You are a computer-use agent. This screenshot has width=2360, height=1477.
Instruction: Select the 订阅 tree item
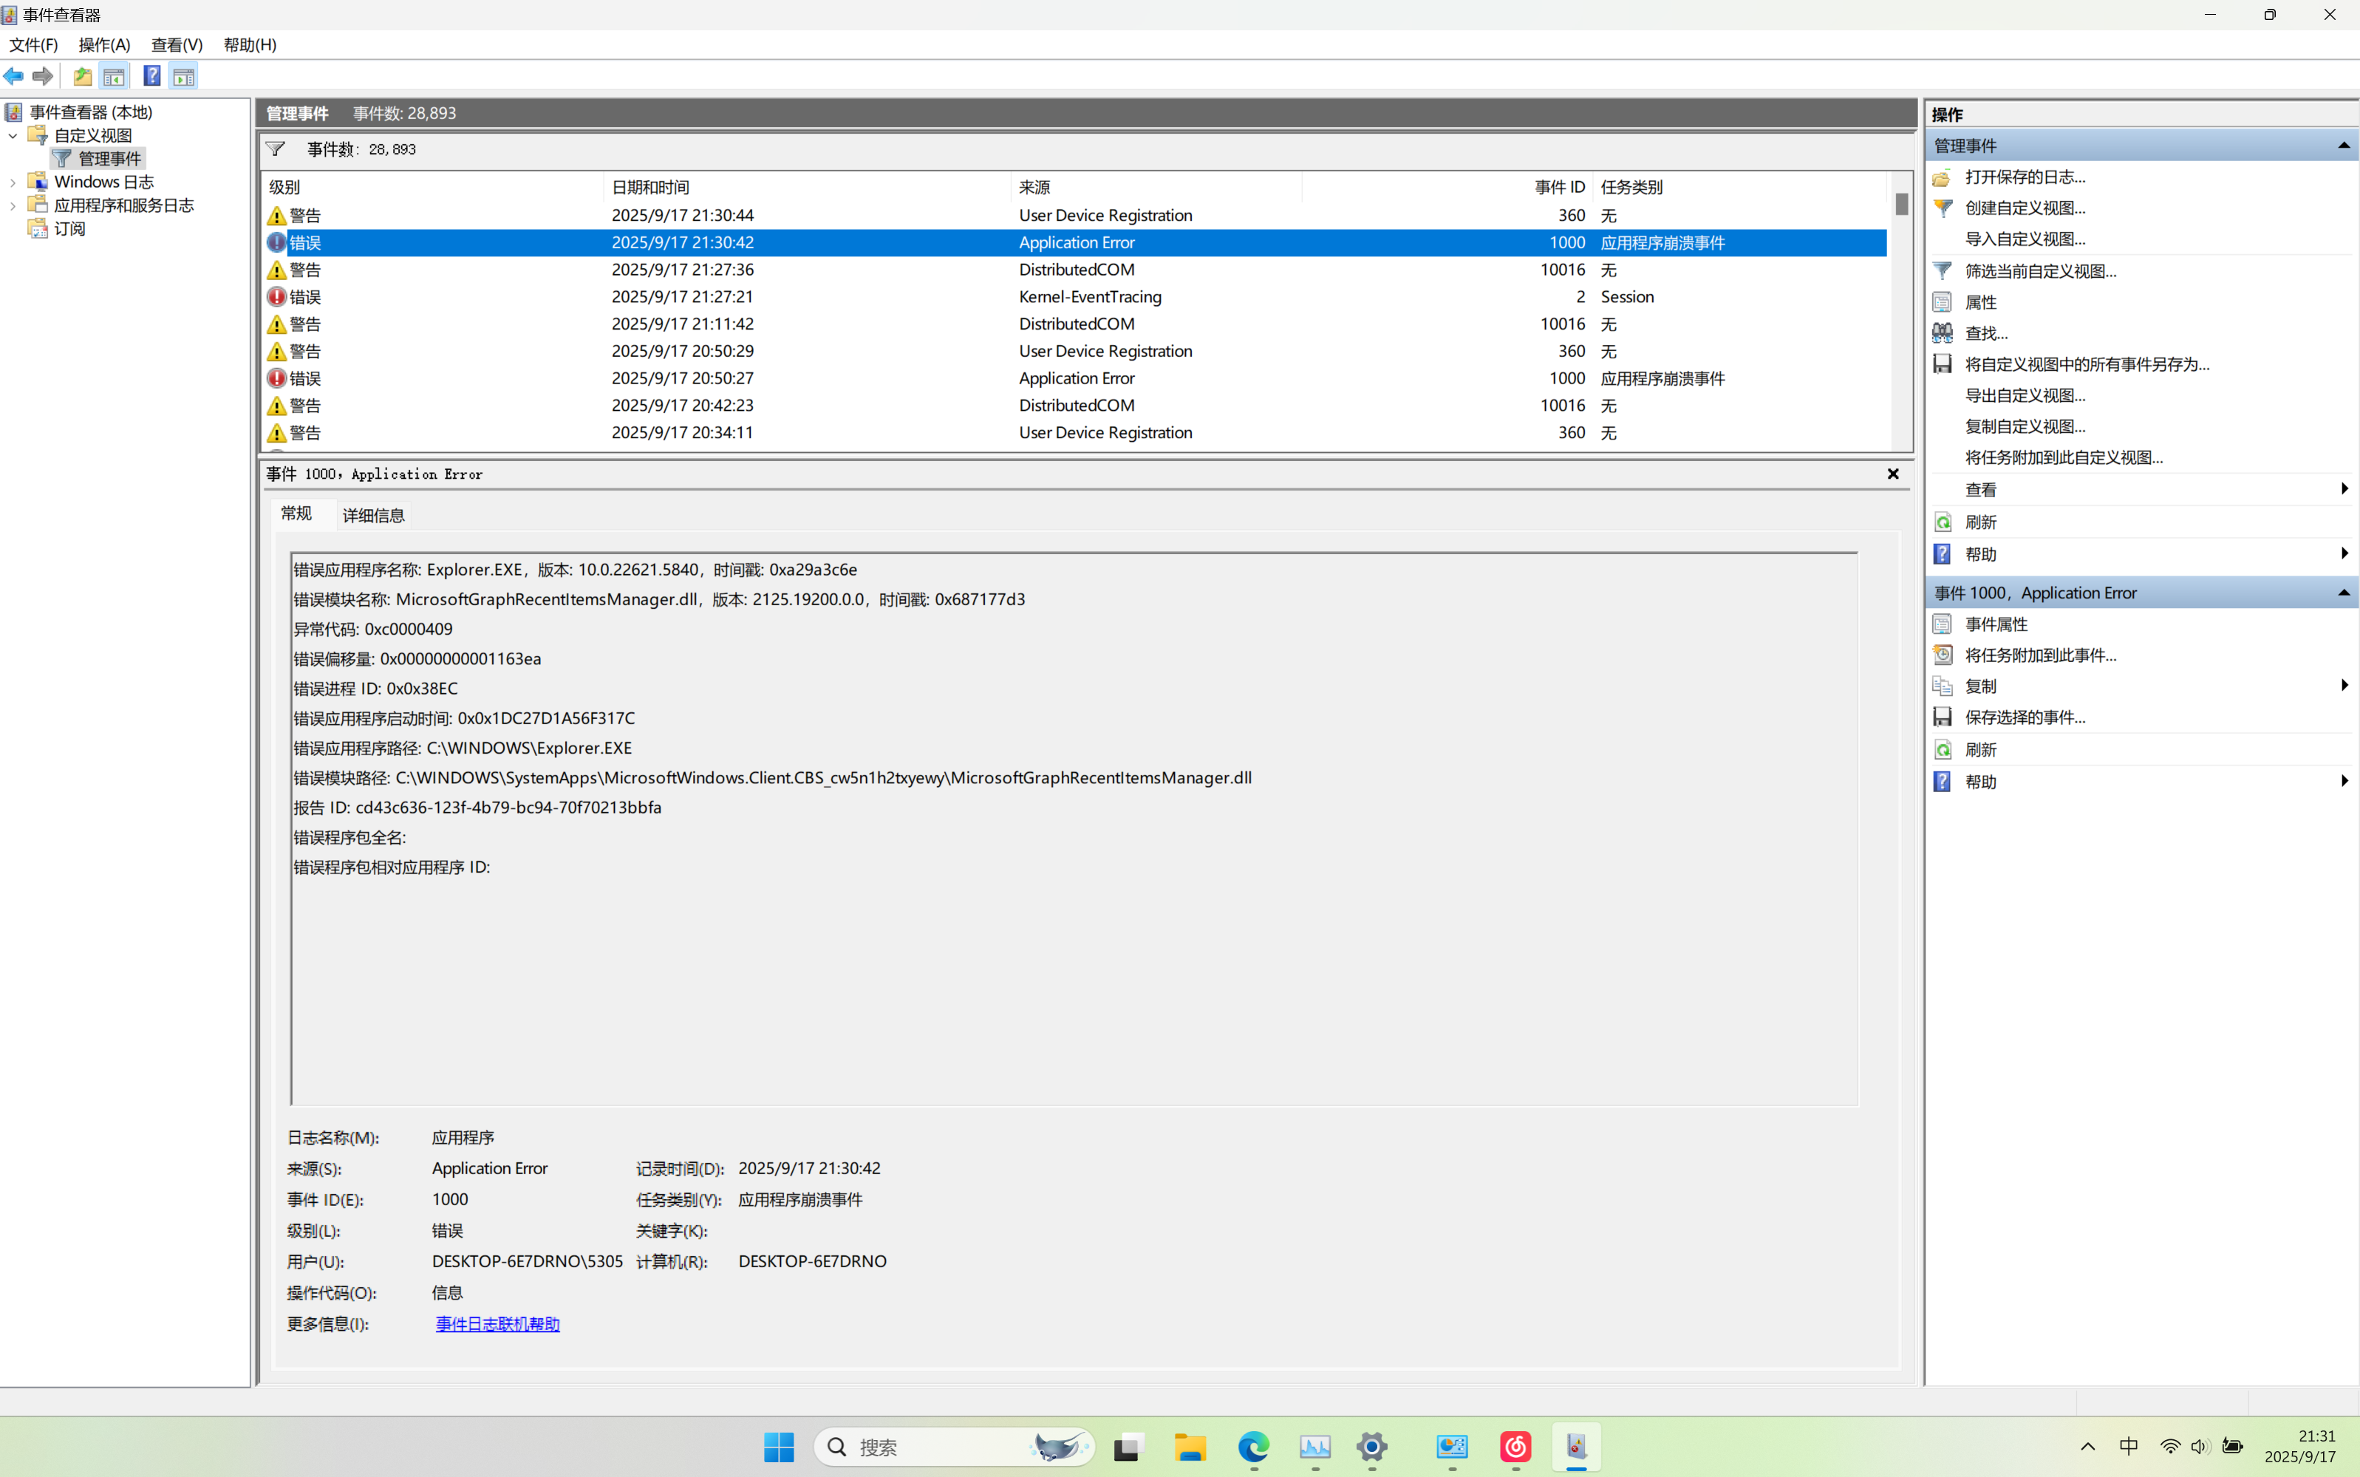pyautogui.click(x=69, y=230)
